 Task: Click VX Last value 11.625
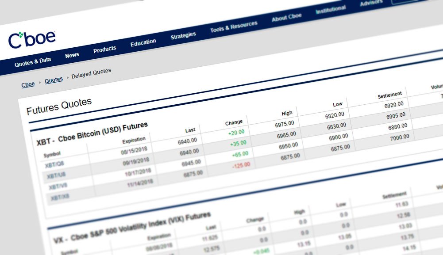pos(210,238)
